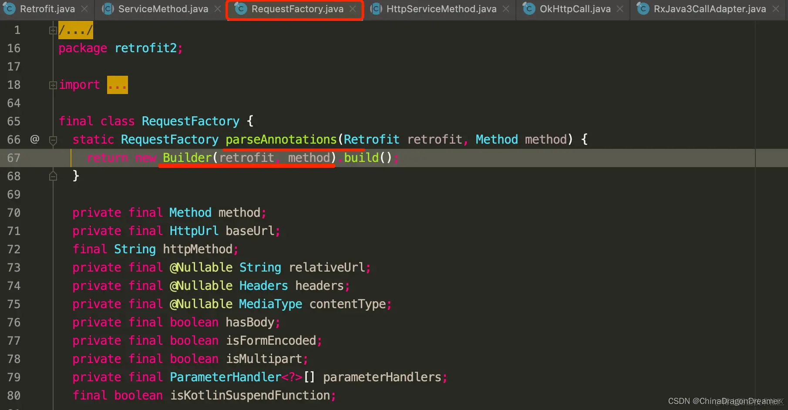
Task: Close the RxJava3CallAdapter.java tab
Action: pyautogui.click(x=775, y=9)
